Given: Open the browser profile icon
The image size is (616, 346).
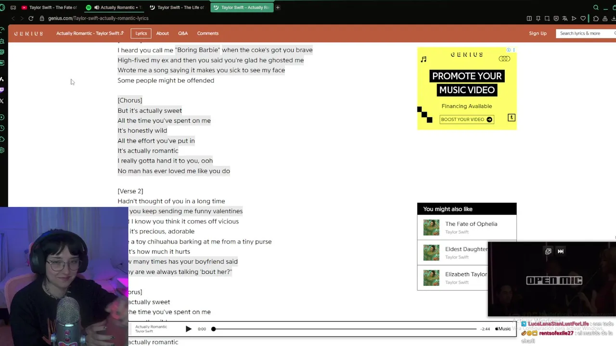Looking at the screenshot, I should pos(605,18).
